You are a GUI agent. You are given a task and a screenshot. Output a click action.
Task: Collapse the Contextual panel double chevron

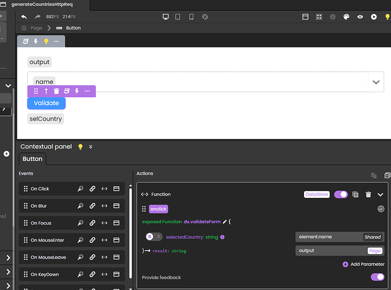click(x=90, y=147)
